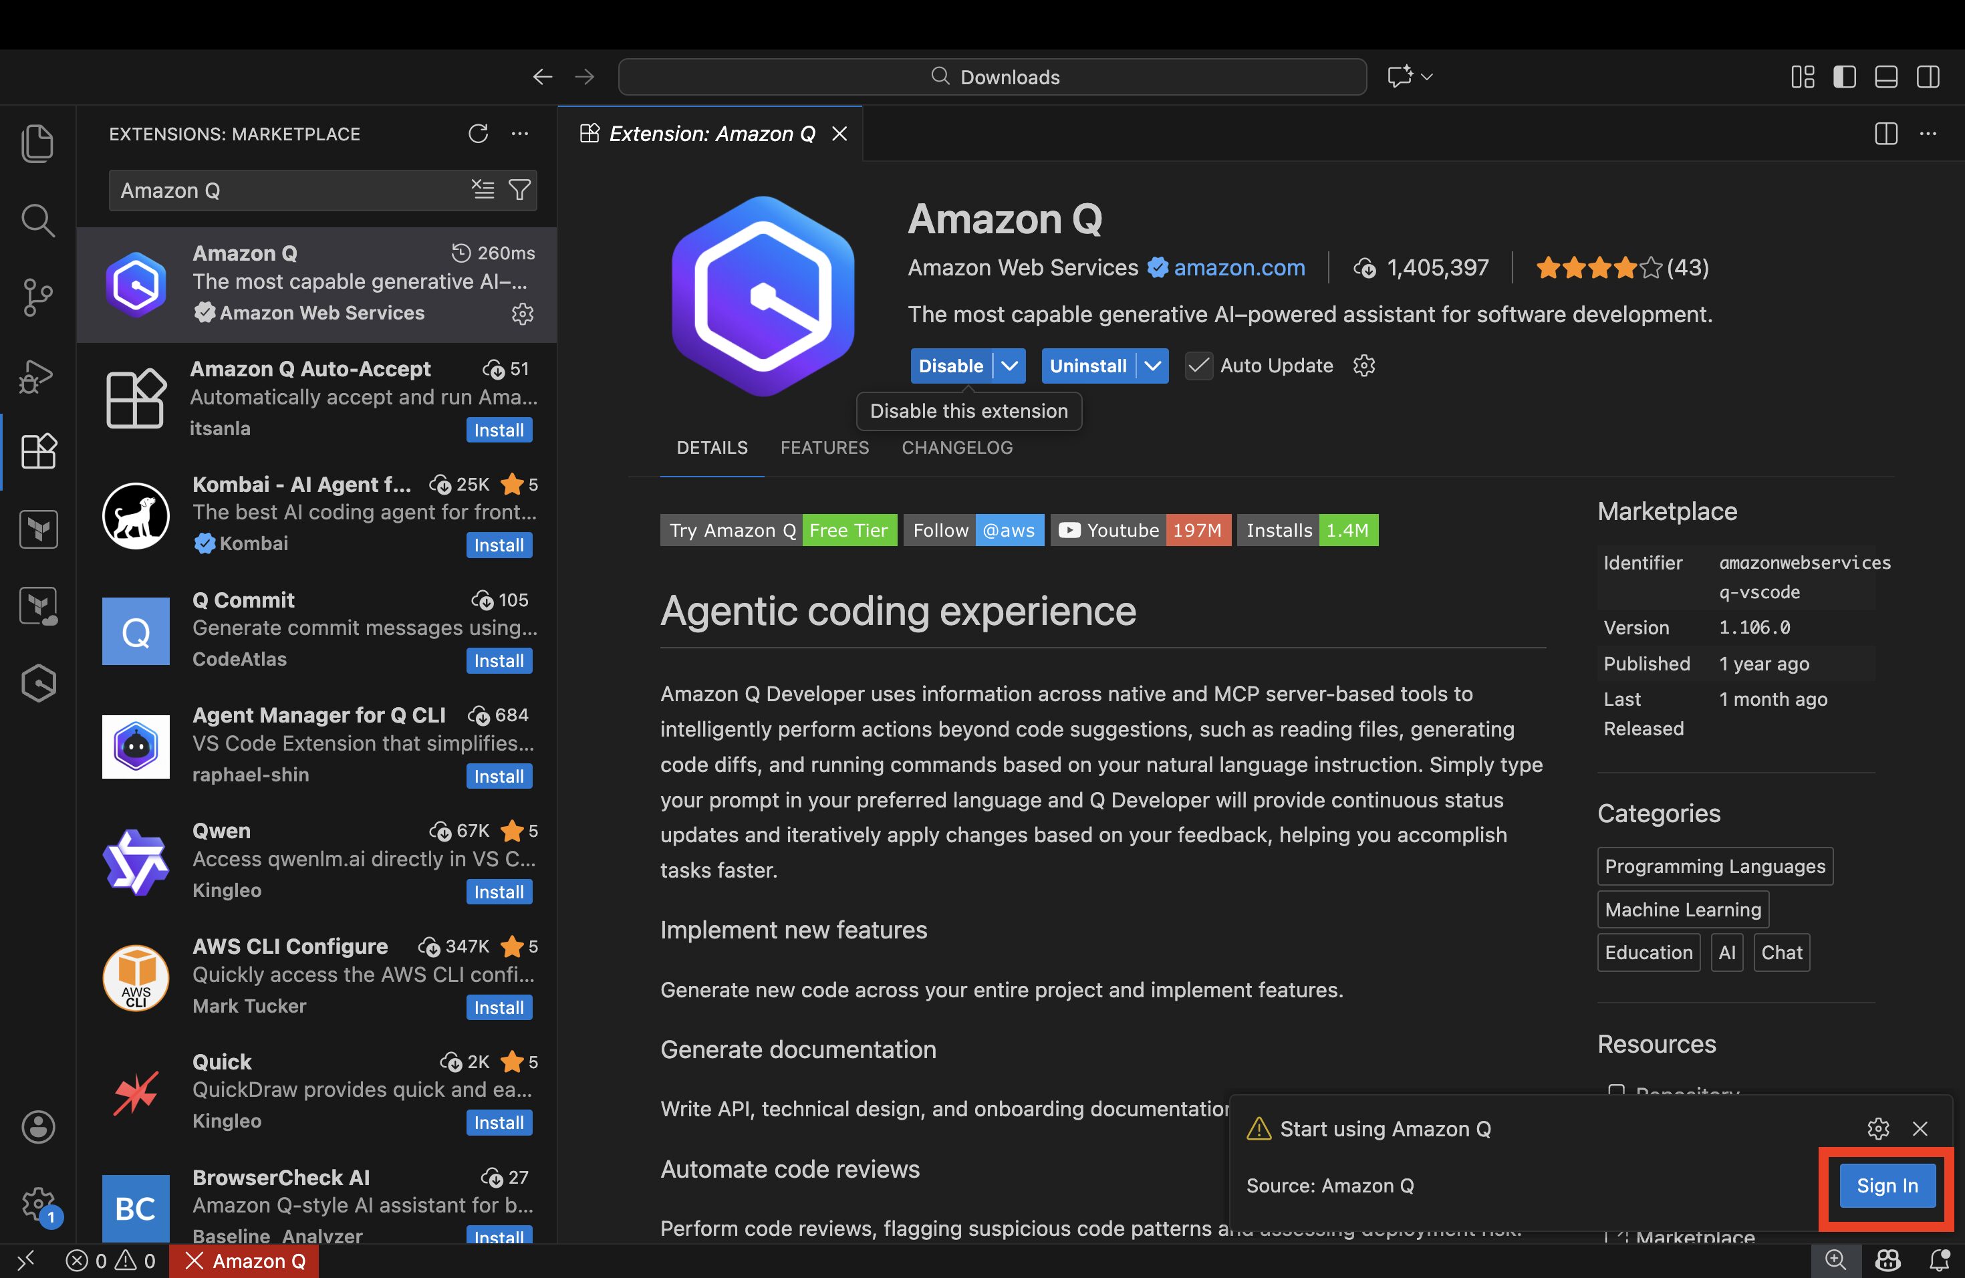Switch to the FEATURES tab

824,447
